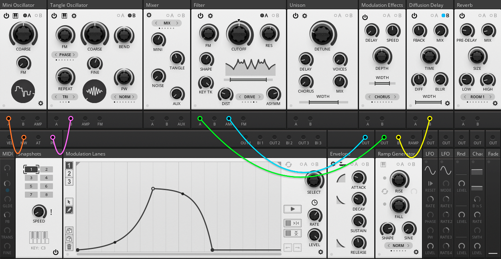The image size is (501, 259).
Task: Click the clock sync icon above RATE knob
Action: pyautogui.click(x=314, y=202)
